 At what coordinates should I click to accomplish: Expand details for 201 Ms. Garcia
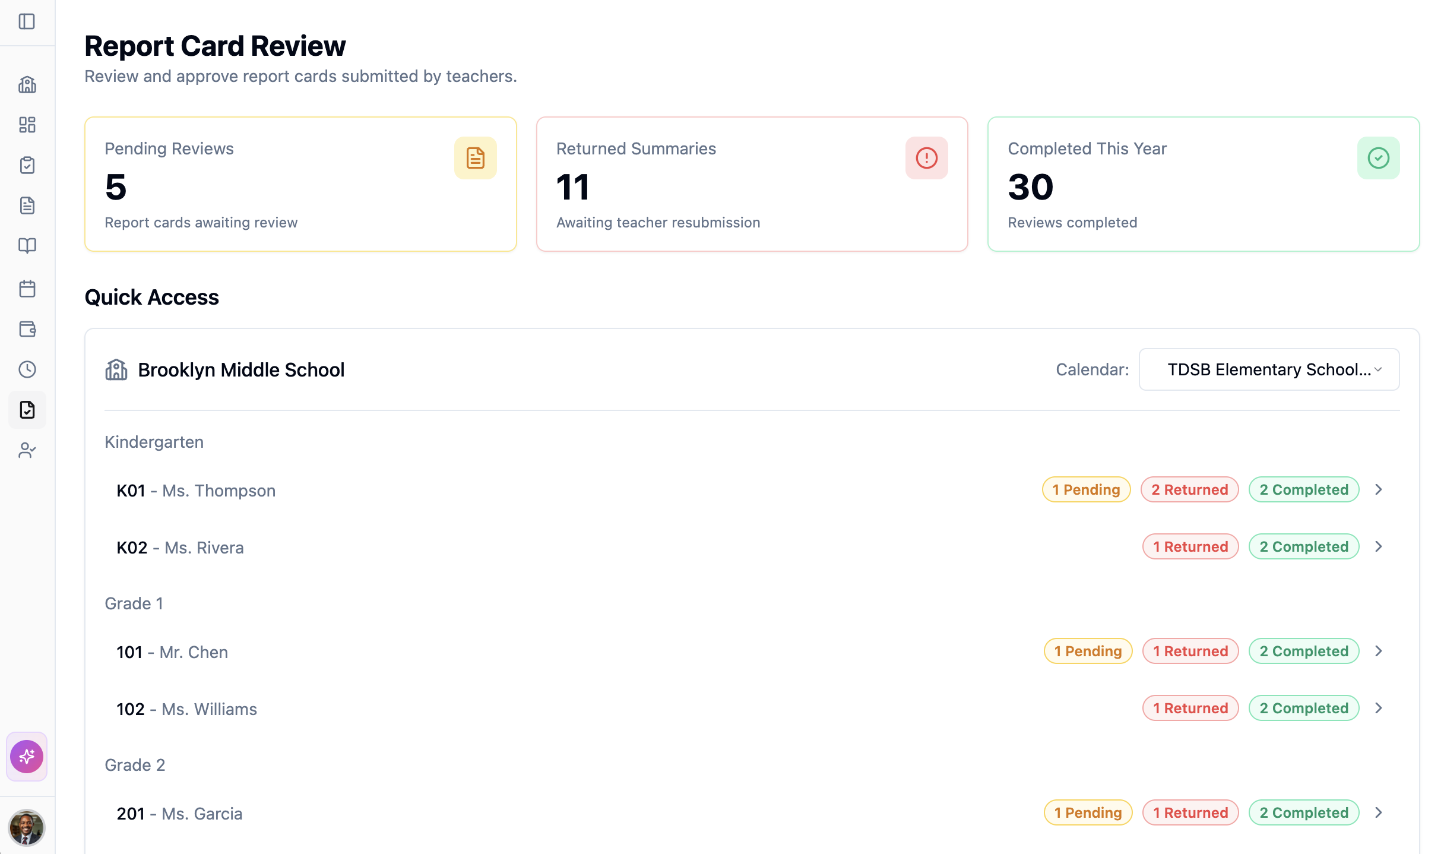coord(1379,812)
